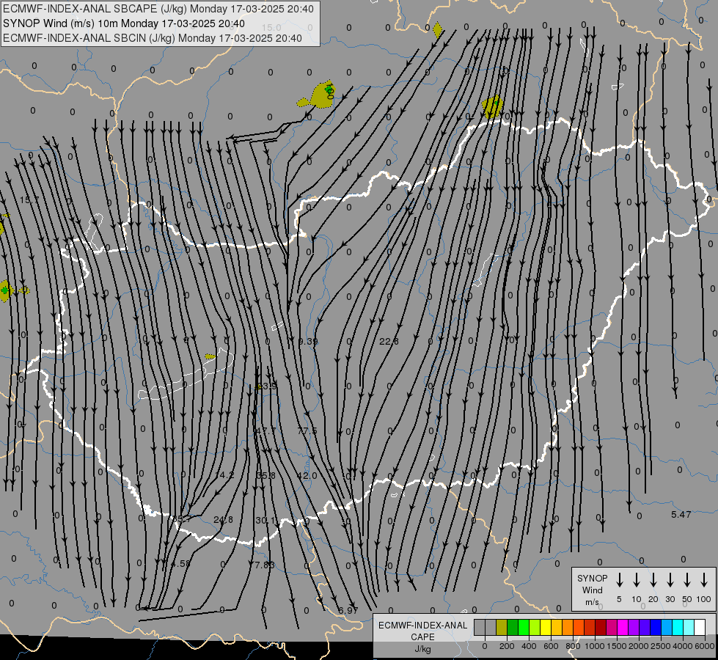Viewport: 718px width, 660px height.
Task: Click the 2500 tick label on CAPE scale
Action: pos(660,646)
